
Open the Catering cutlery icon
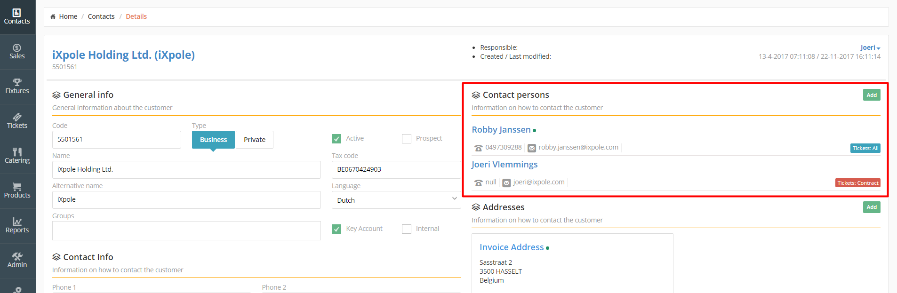[17, 152]
